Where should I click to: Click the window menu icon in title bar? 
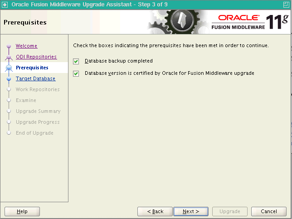click(5, 5)
